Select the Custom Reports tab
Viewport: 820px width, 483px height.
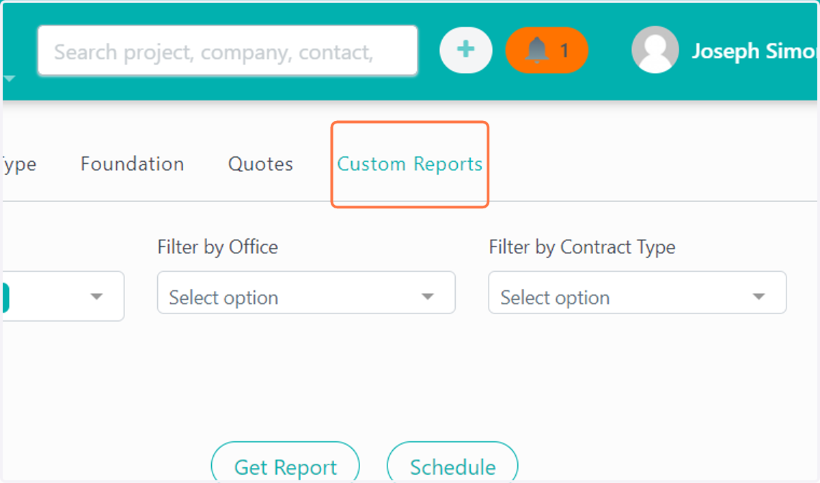[410, 164]
